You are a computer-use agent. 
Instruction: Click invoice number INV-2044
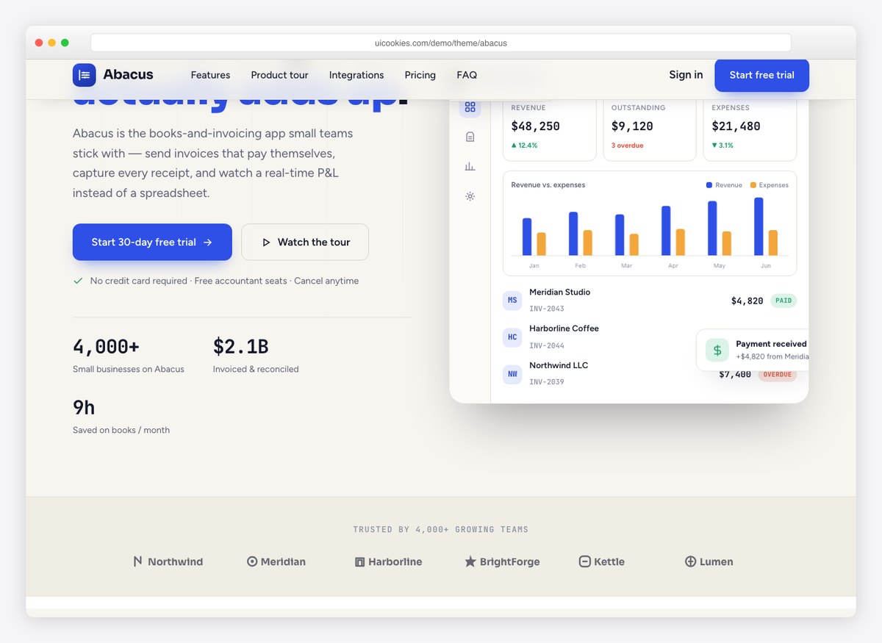547,345
